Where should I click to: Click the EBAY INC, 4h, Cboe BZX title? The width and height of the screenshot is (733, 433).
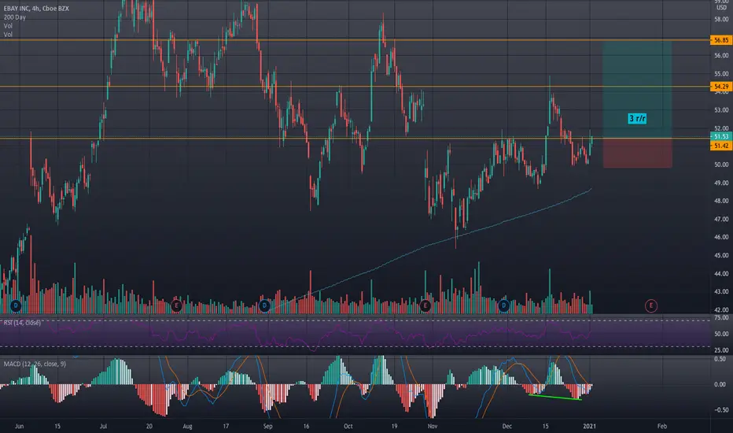coord(36,9)
